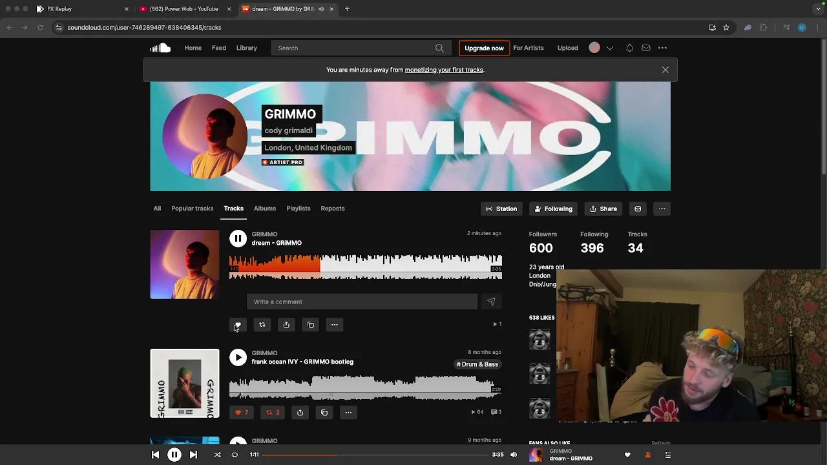Screen dimensions: 827x465
Task: Pause playback in bottom player bar
Action: point(174,455)
